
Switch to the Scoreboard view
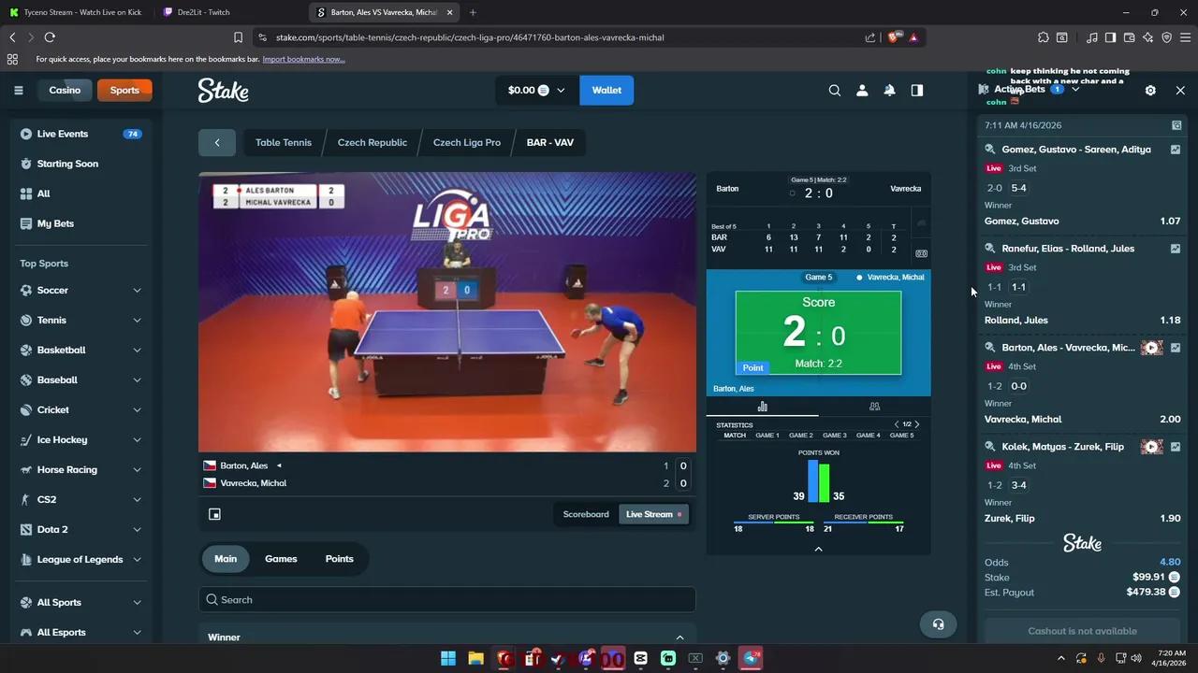[586, 513]
